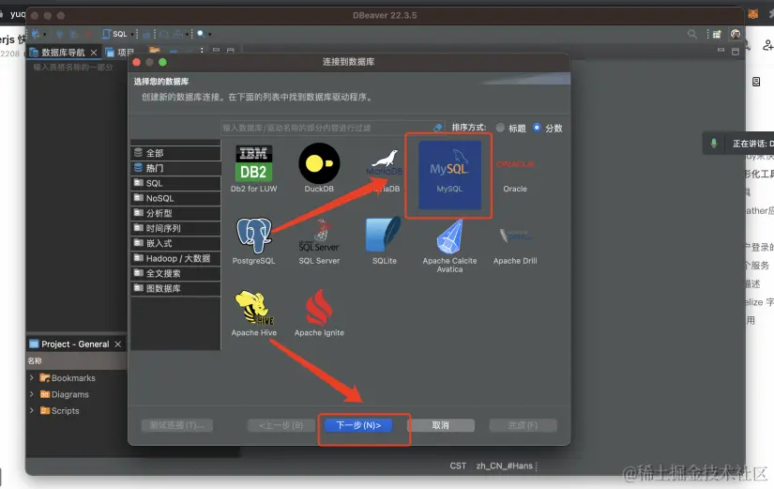The height and width of the screenshot is (489, 774).
Task: Select the 全文搜索 category
Action: 175,273
